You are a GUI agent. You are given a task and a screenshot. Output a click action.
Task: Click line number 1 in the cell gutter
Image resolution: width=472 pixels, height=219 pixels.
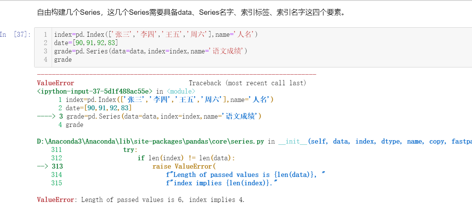tap(46, 34)
